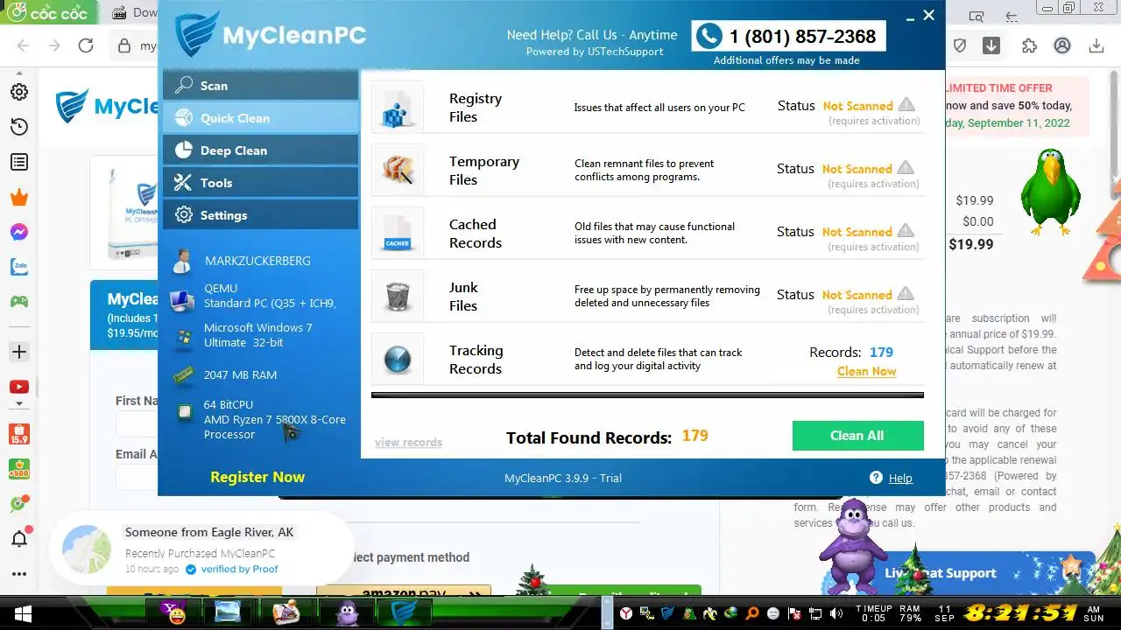1121x630 pixels.
Task: Click the Temporary Files icon
Action: (398, 171)
